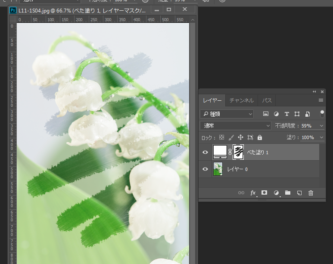The height and width of the screenshot is (264, 333).
Task: Switch to the レイヤー tab
Action: (212, 100)
